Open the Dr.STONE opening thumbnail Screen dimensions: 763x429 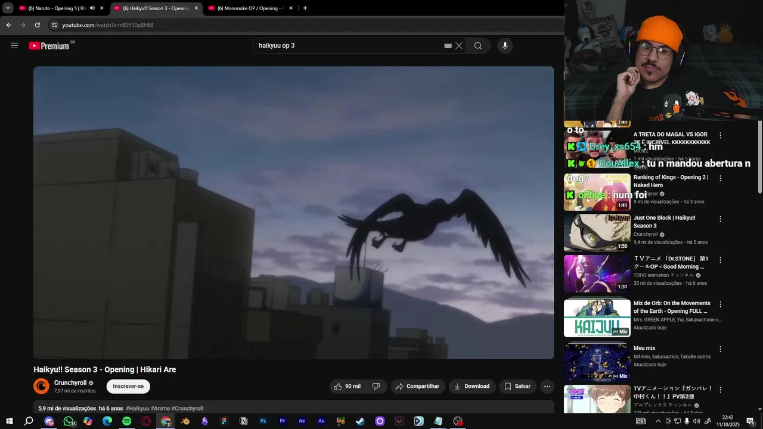(597, 274)
